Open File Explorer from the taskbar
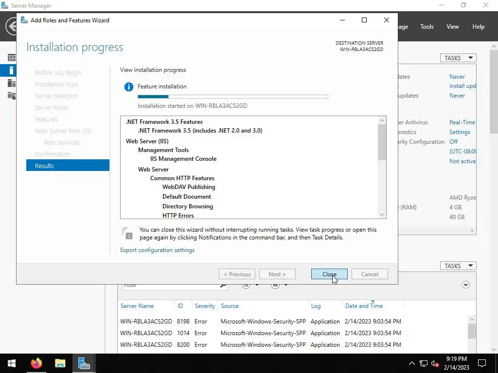This screenshot has height=373, width=498. [x=60, y=363]
